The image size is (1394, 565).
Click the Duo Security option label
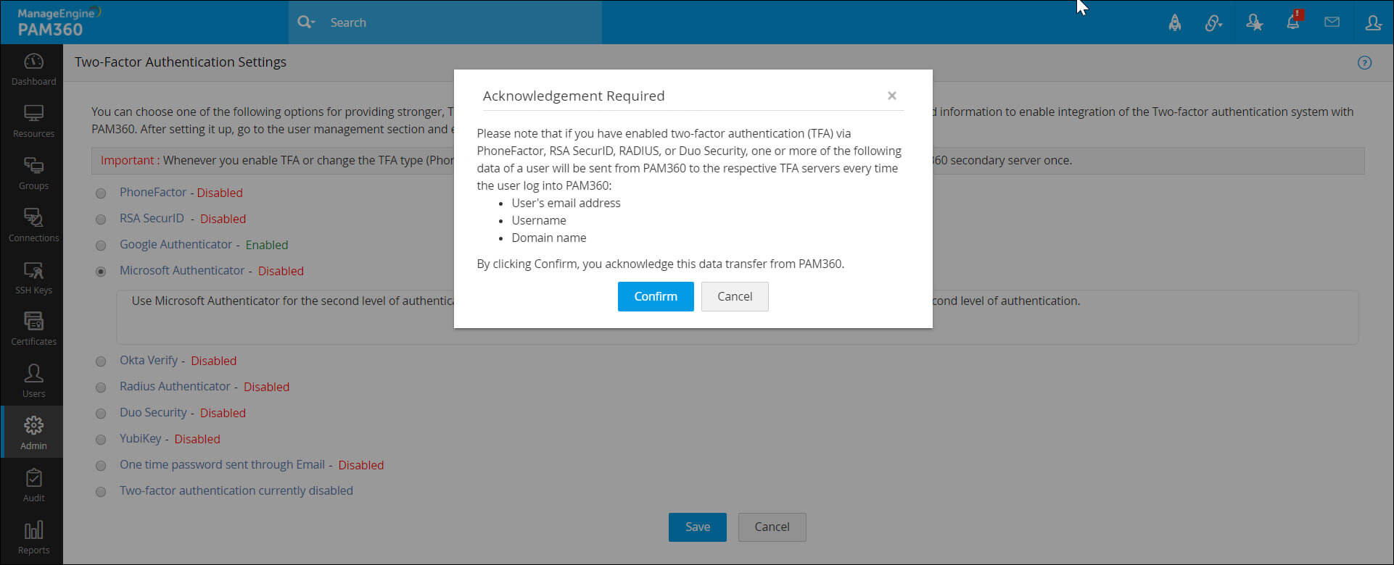(x=153, y=412)
